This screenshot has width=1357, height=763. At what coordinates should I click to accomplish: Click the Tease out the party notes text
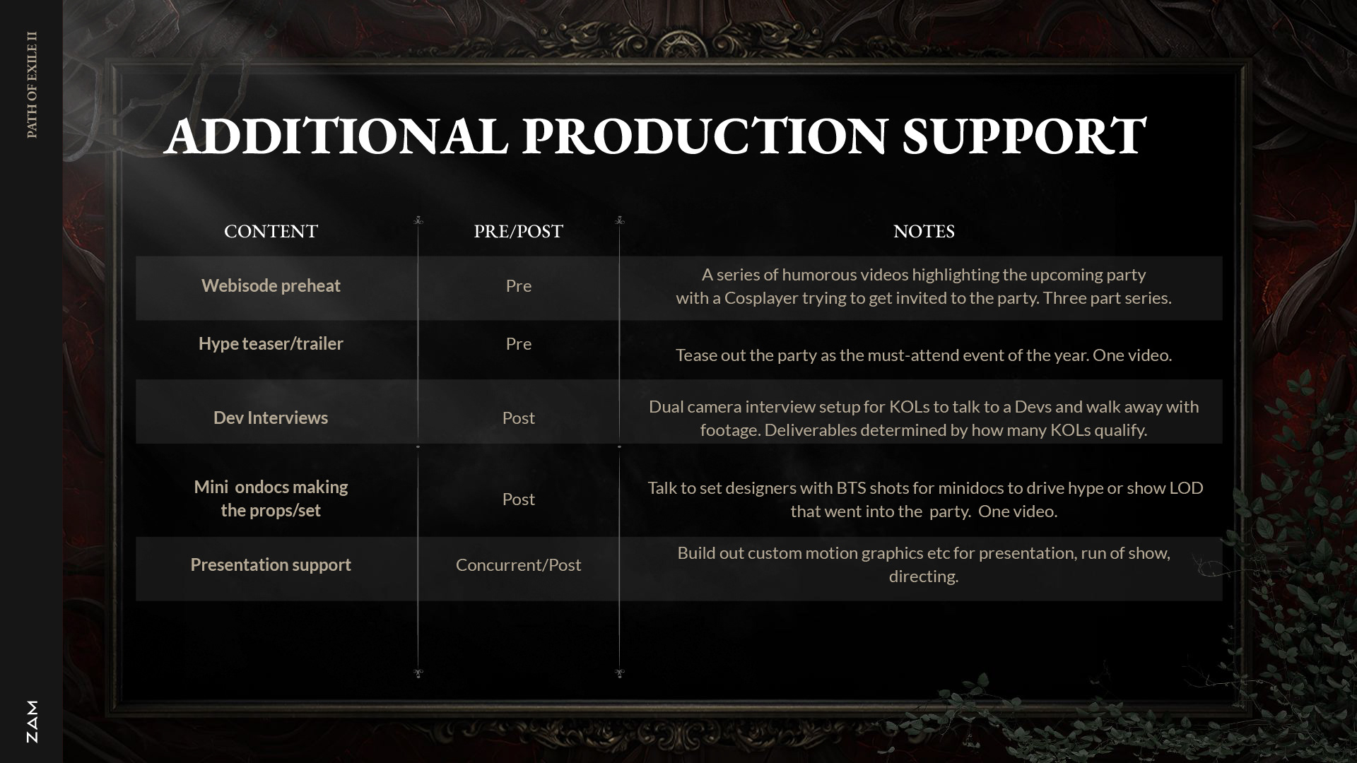point(924,355)
